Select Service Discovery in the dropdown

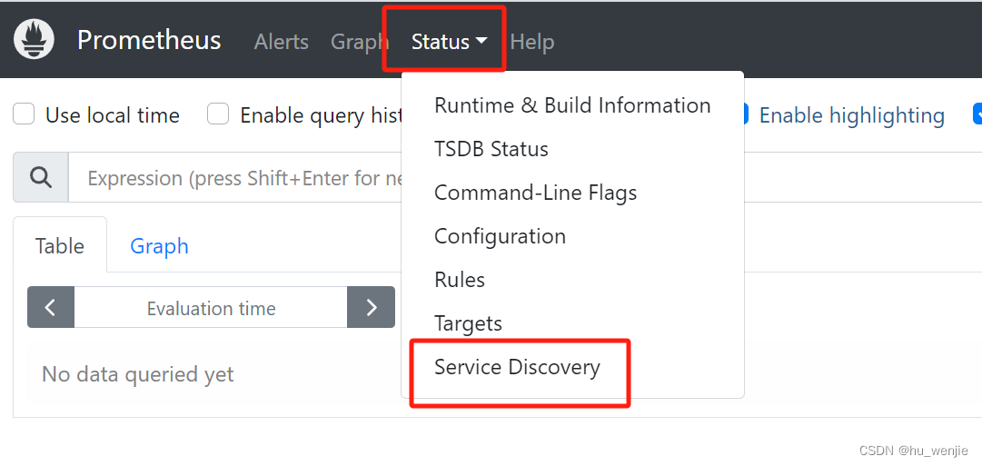click(x=572, y=367)
